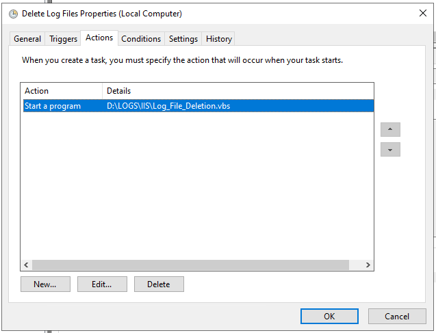This screenshot has height=333, width=436.
Task: Click New to add an action
Action: pos(45,284)
